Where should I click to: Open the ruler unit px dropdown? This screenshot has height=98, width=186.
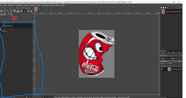point(44,97)
